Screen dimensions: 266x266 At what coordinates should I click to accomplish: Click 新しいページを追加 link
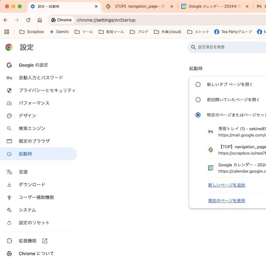tap(227, 185)
